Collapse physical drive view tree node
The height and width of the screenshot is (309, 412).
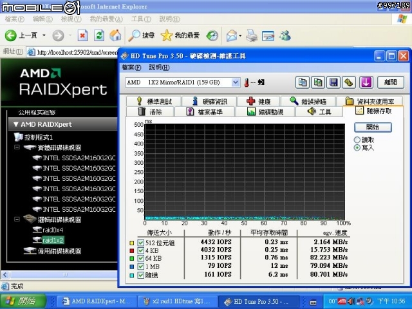tap(17, 147)
